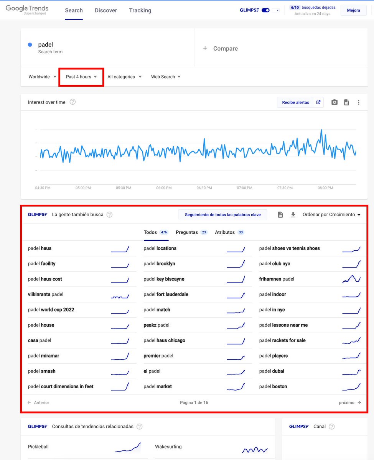Click the camera screenshot icon on chart

coord(334,102)
